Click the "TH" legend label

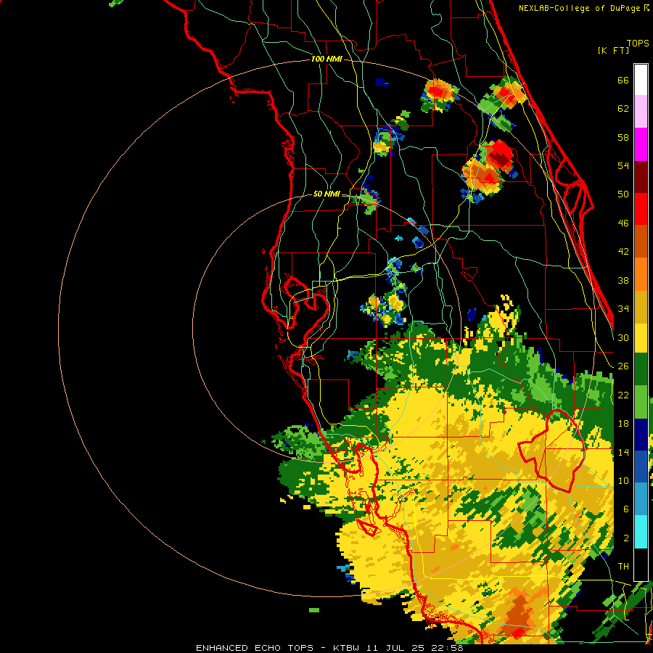(623, 567)
